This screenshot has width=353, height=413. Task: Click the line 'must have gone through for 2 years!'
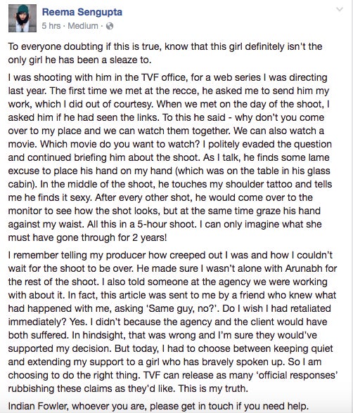(87, 237)
